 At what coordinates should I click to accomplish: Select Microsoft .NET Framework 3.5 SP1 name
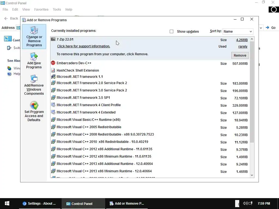pyautogui.click(x=83, y=98)
